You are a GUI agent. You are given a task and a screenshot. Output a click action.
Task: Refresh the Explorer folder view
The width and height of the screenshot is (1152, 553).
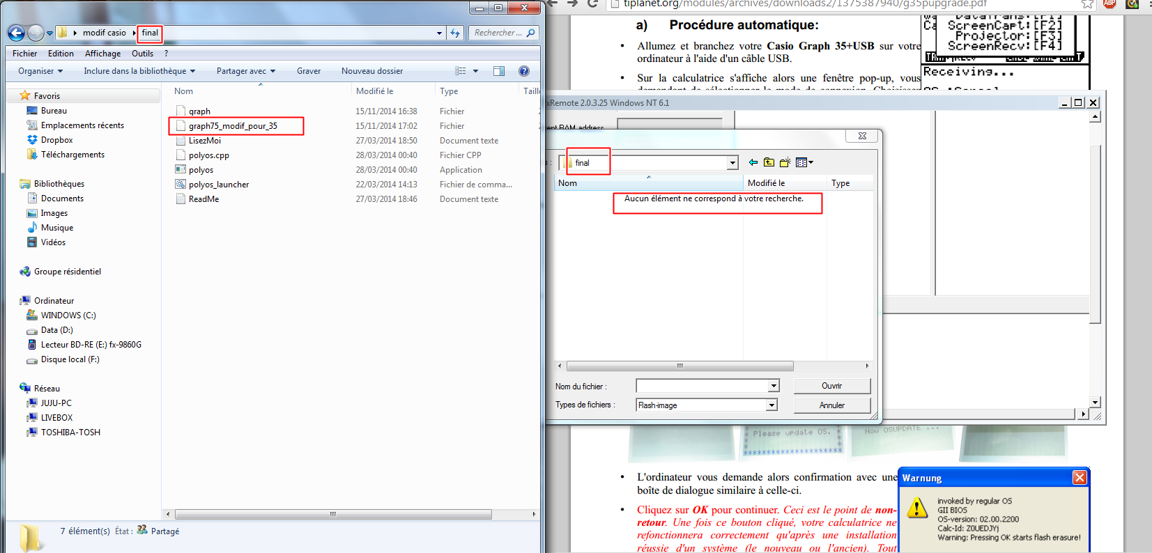click(x=455, y=33)
